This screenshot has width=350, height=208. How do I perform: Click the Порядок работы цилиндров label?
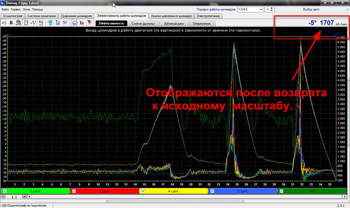tap(216, 10)
